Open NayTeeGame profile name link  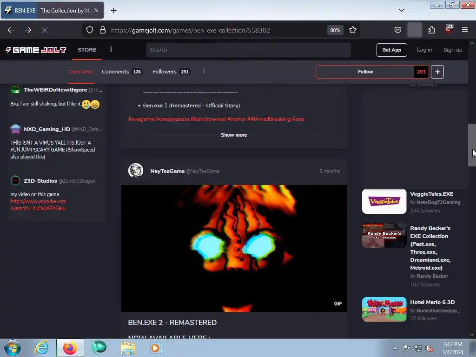pos(167,171)
